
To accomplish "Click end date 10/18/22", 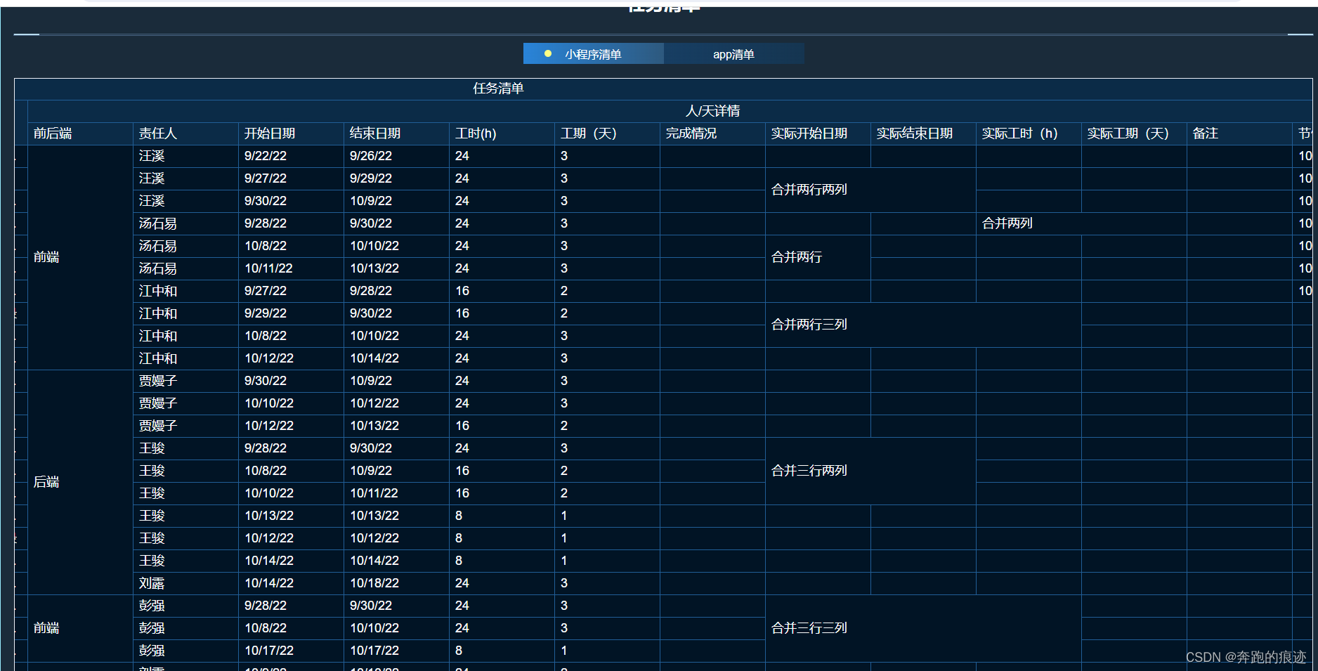I will pos(374,583).
